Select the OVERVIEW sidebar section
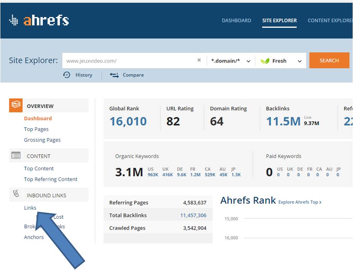Screen dimensions: 353x270 click(40, 106)
